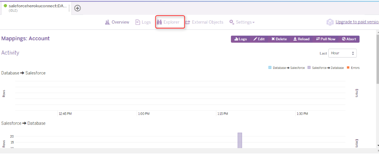Click the Edit mapping button
Image resolution: width=379 pixels, height=154 pixels.
point(259,39)
